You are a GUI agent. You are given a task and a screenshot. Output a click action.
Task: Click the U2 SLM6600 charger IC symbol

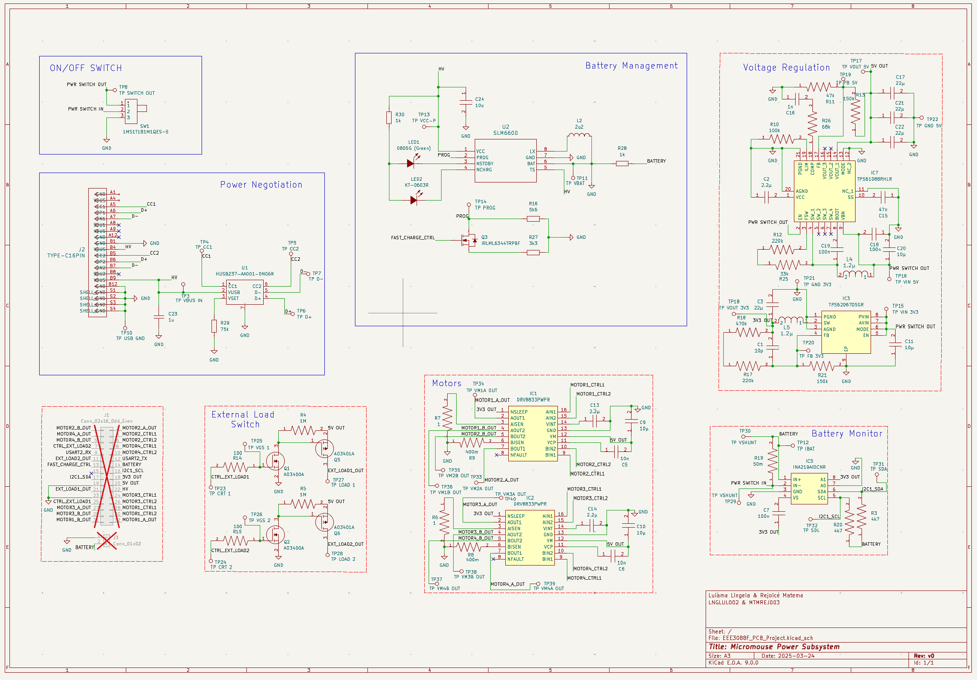pos(506,161)
